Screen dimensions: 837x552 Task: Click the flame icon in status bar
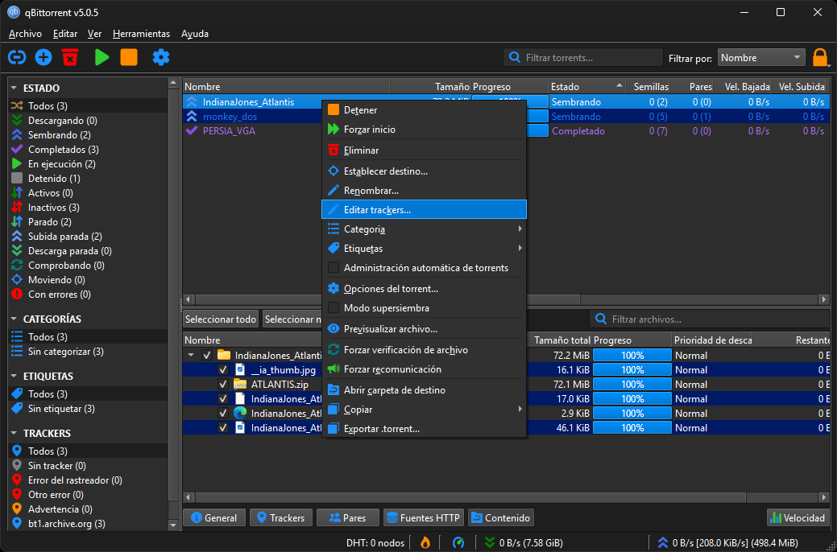(x=425, y=542)
